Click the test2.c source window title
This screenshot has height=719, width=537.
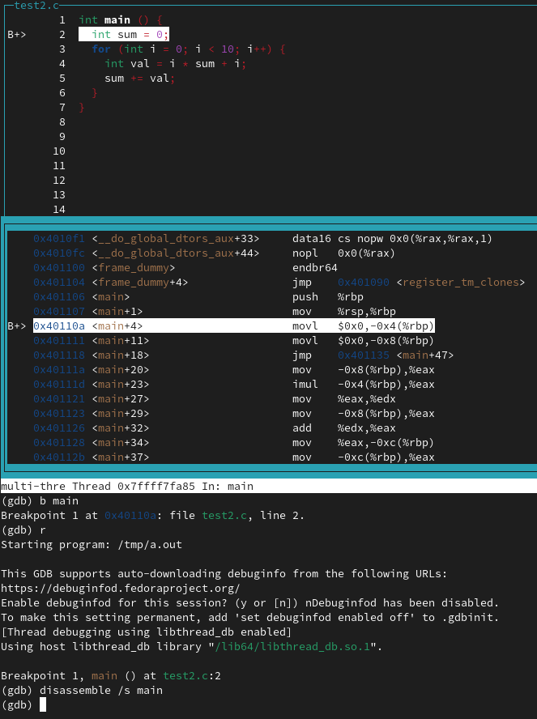coord(36,6)
